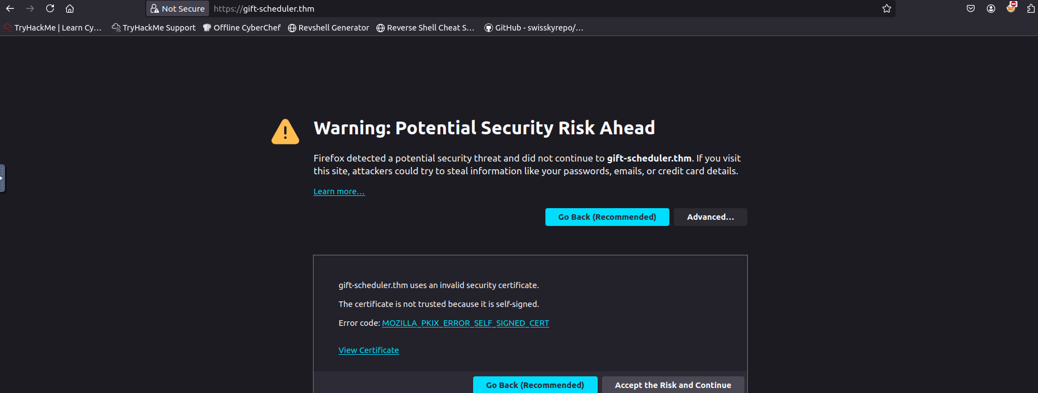
Task: Bookmark this page with the star icon
Action: pos(886,8)
